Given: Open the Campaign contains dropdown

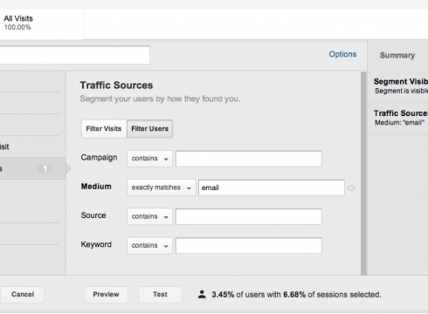Looking at the screenshot, I should point(149,159).
